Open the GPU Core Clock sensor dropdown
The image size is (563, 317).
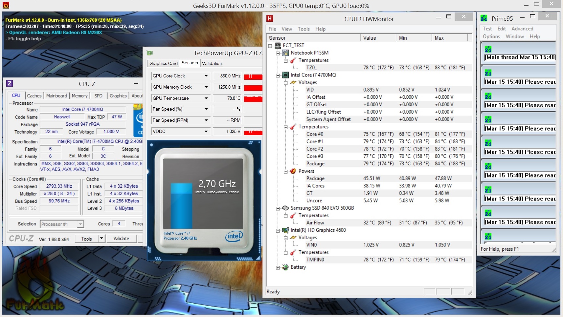pos(206,76)
